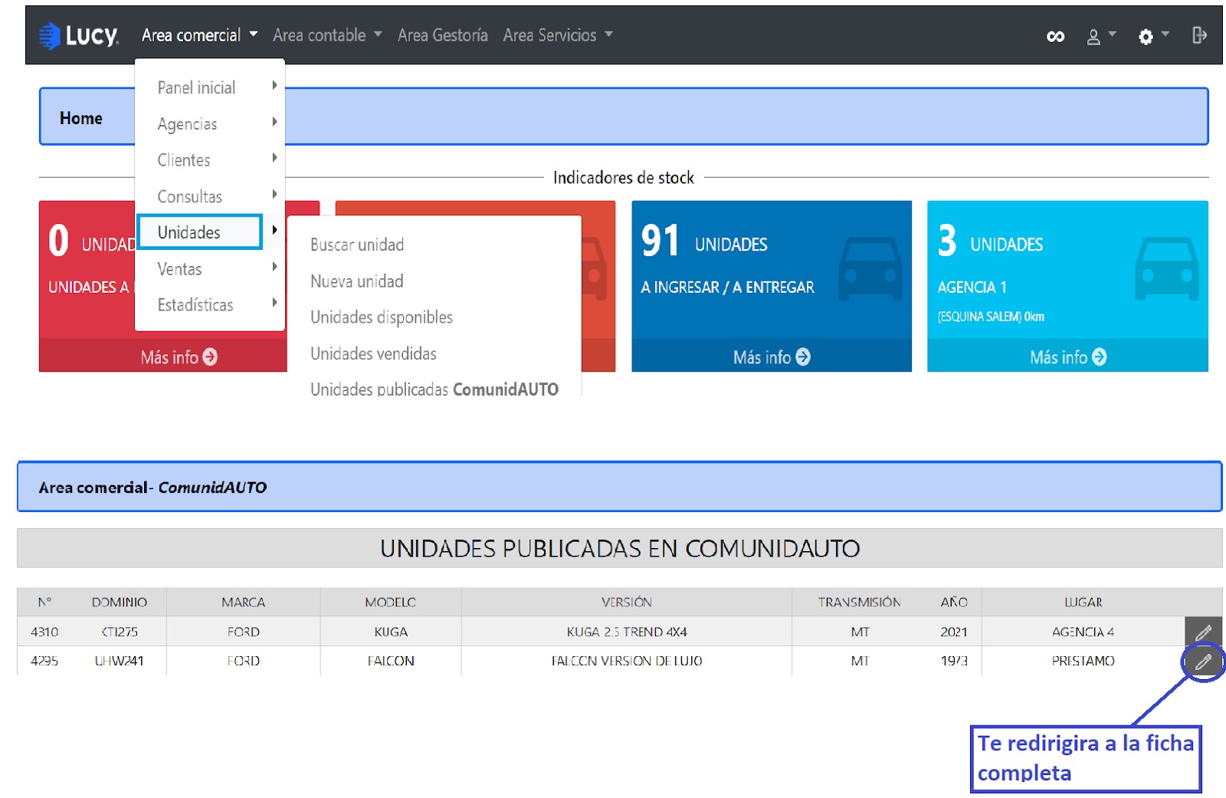Image resolution: width=1226 pixels, height=798 pixels.
Task: Click the TRANSMISIÓN column header
Action: pyautogui.click(x=860, y=603)
